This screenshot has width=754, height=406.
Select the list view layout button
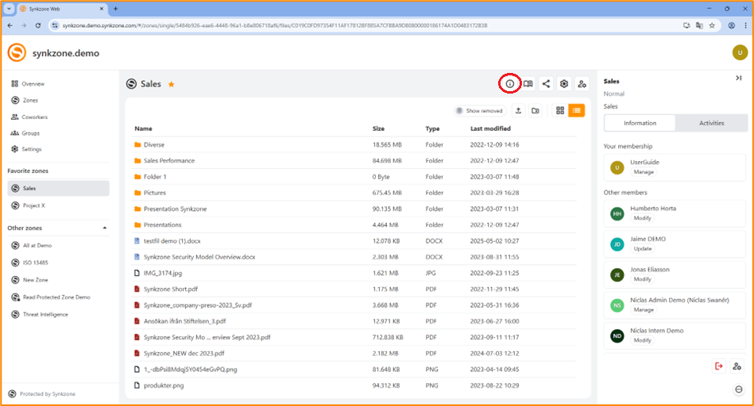tap(577, 111)
